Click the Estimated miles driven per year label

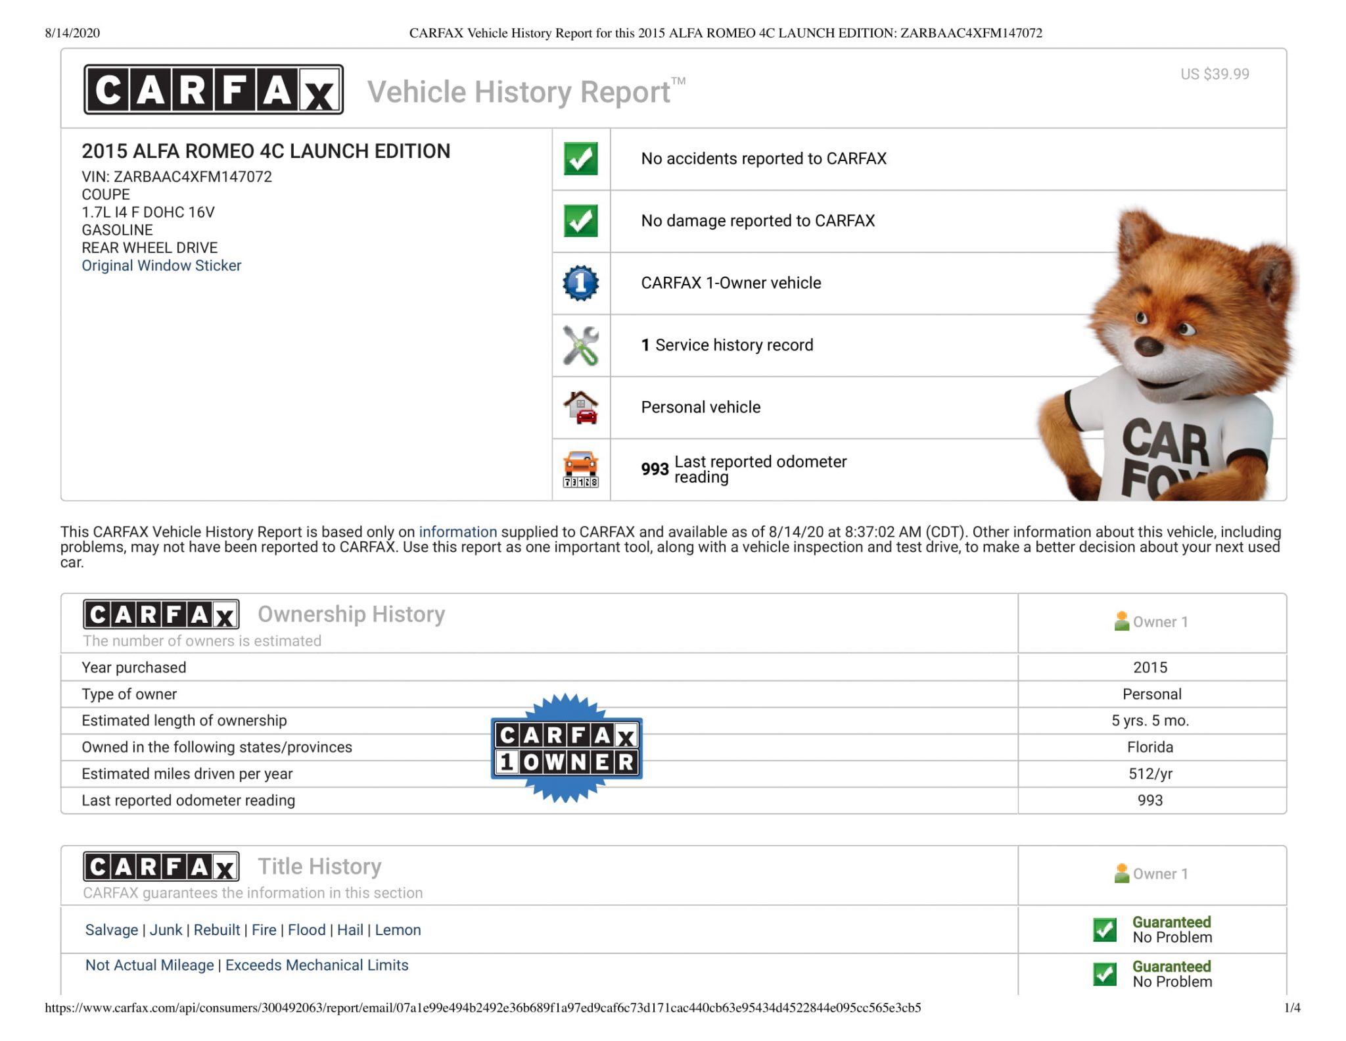pyautogui.click(x=187, y=774)
